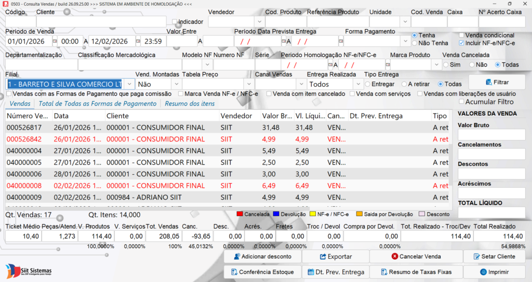Uncheck Incluir NF-e/NFC-e option

point(461,43)
